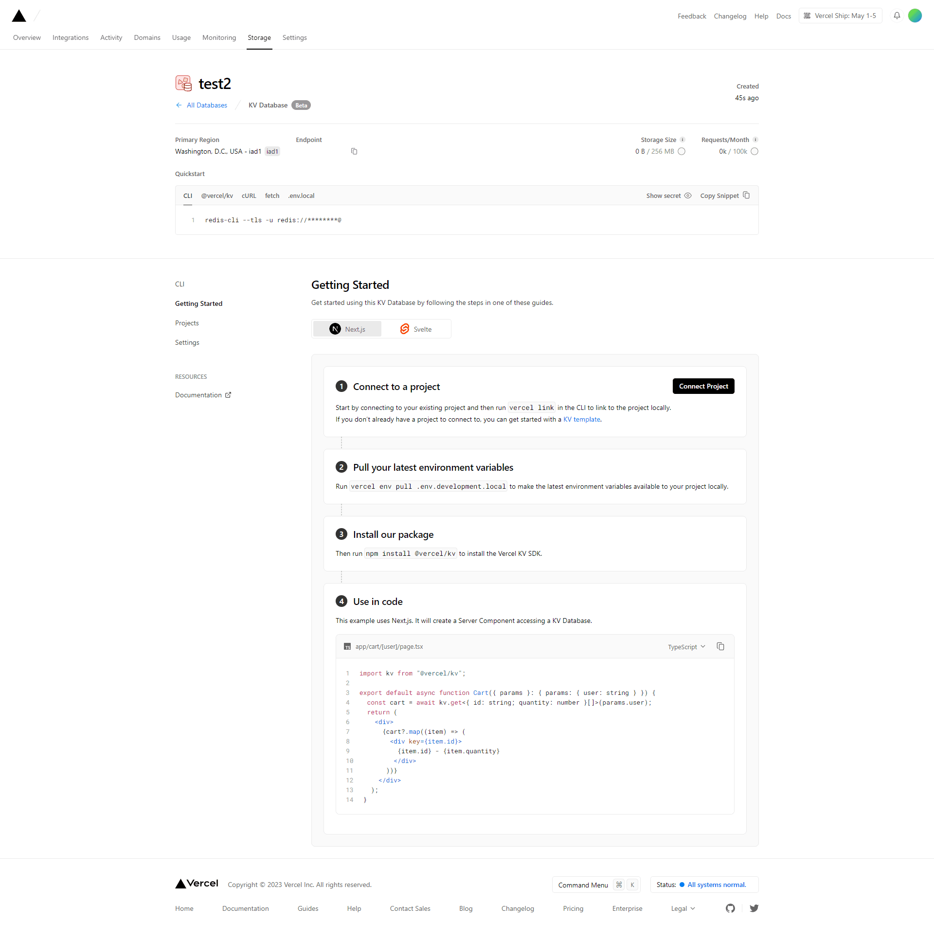934x940 pixels.
Task: Open the Integrations tab
Action: tap(71, 37)
